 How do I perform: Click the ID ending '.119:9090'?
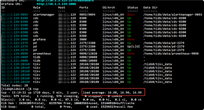(19, 54)
